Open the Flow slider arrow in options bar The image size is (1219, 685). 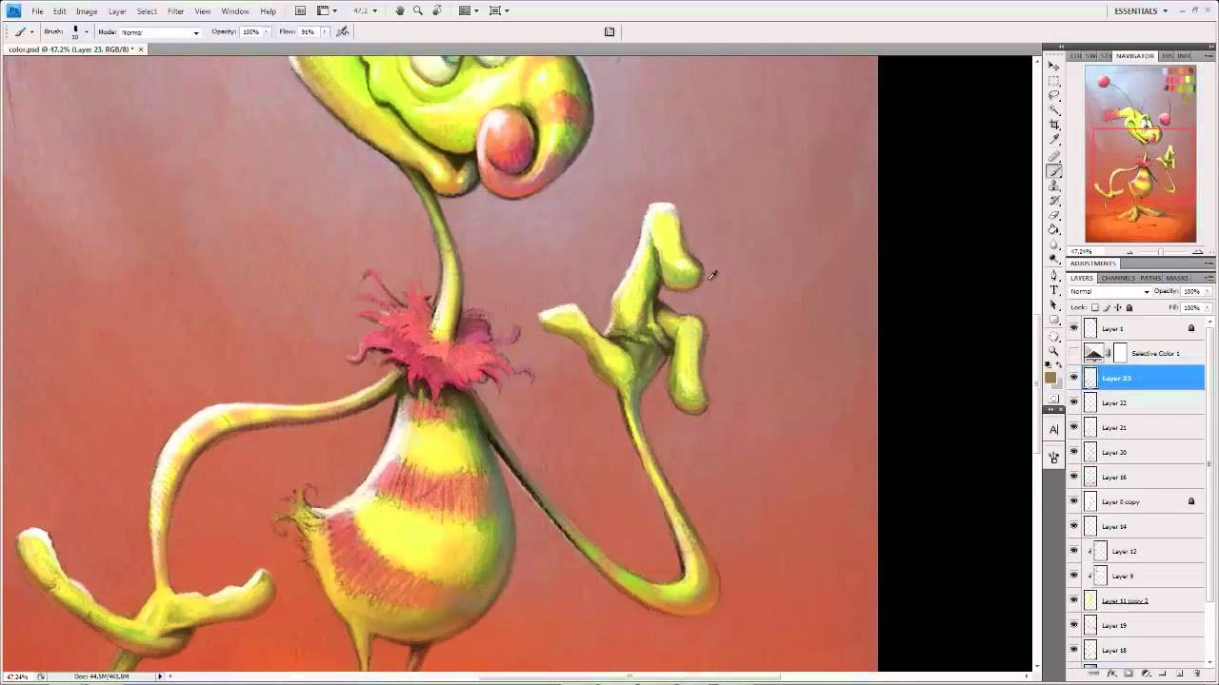pos(324,32)
